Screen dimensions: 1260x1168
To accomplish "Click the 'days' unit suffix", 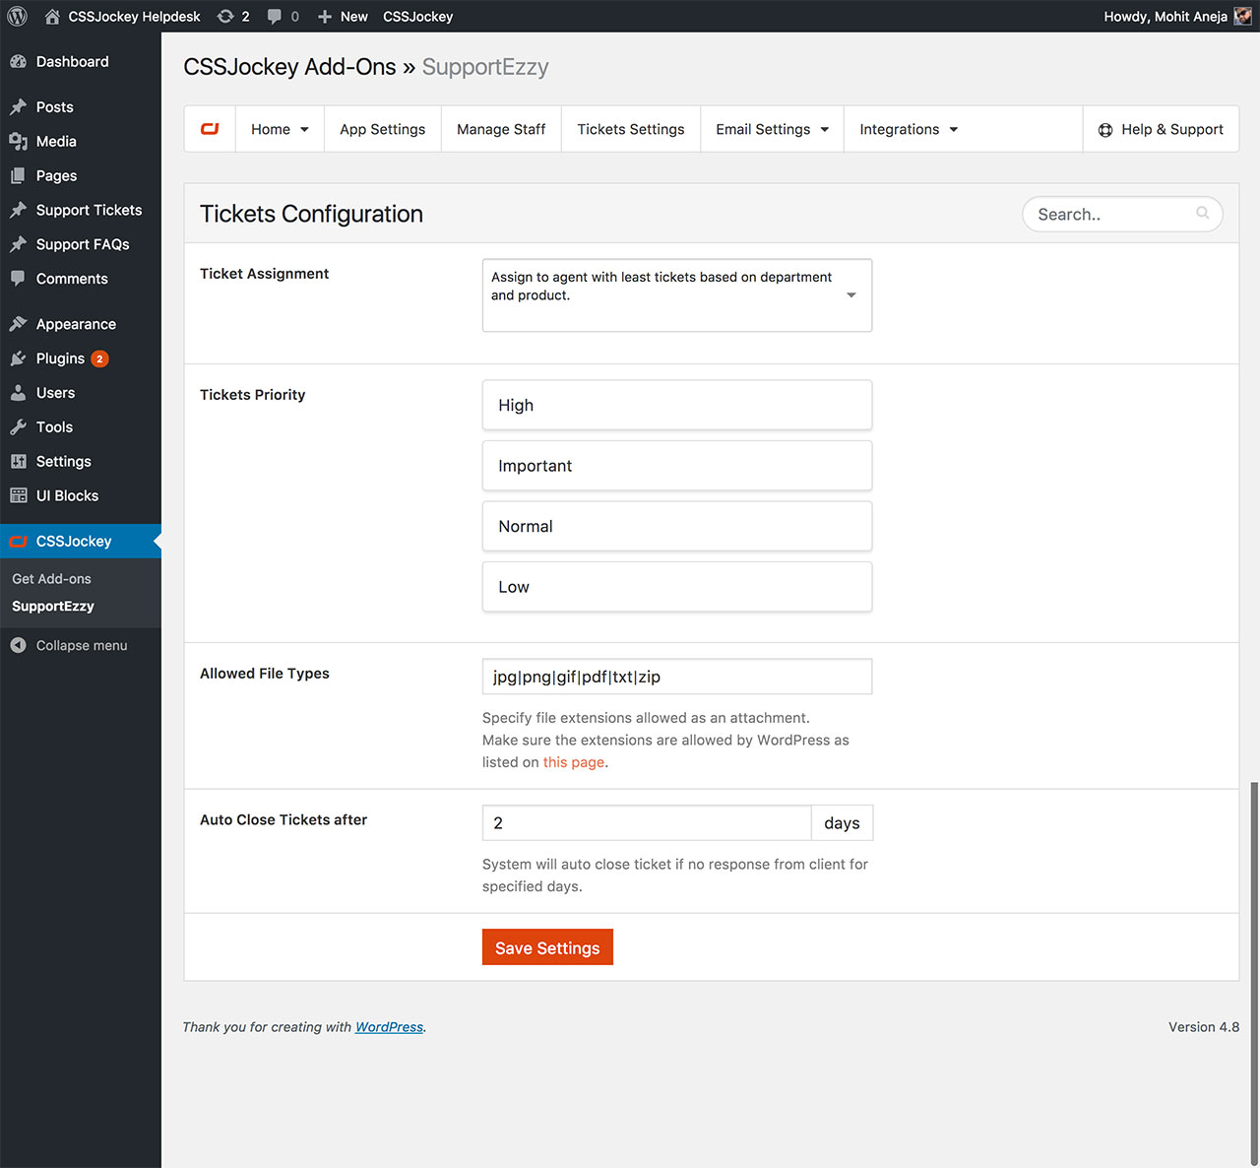I will coord(842,823).
